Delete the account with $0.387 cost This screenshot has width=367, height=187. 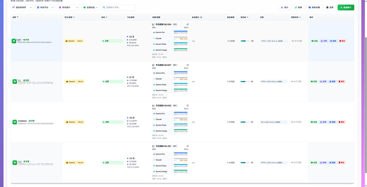point(342,162)
